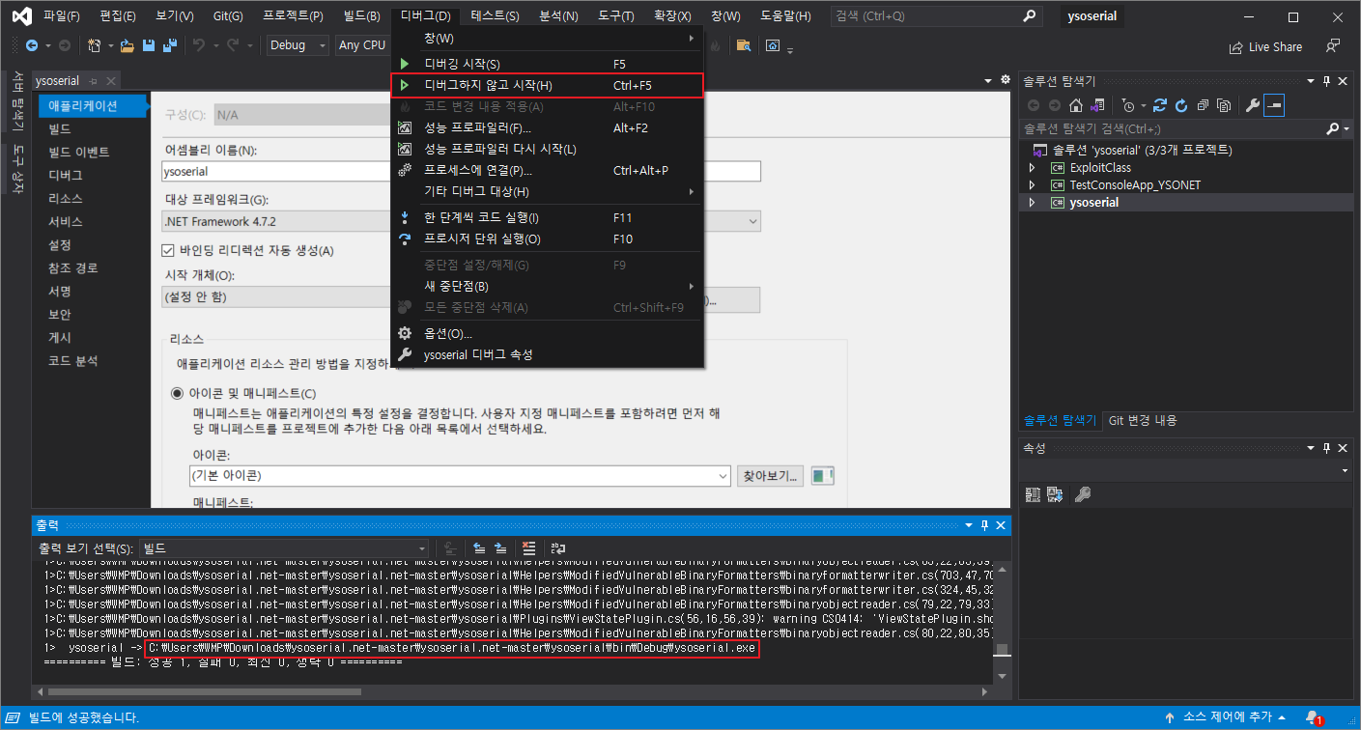Expand the TestConsoleApp_YSONET project node
Image resolution: width=1361 pixels, height=730 pixels.
[x=1032, y=185]
